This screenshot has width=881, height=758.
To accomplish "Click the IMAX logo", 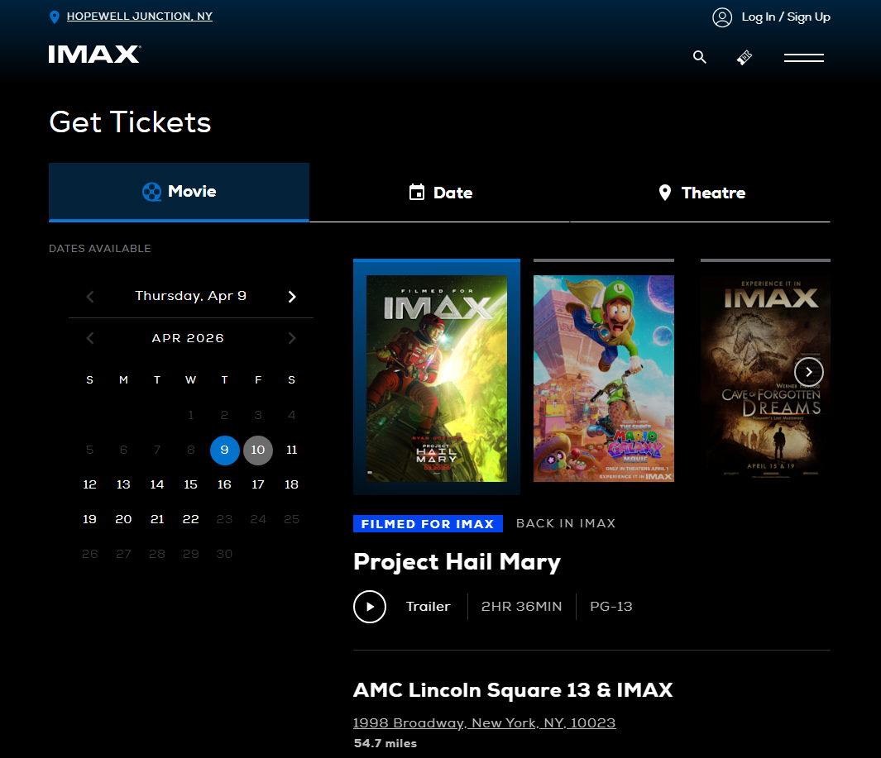I will 94,55.
